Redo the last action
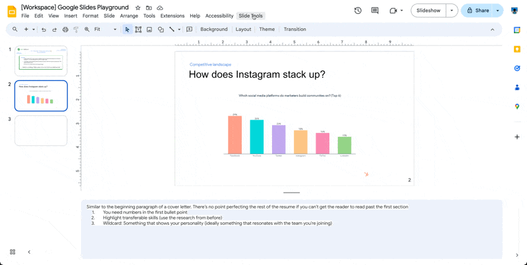527x265 pixels. (55, 30)
